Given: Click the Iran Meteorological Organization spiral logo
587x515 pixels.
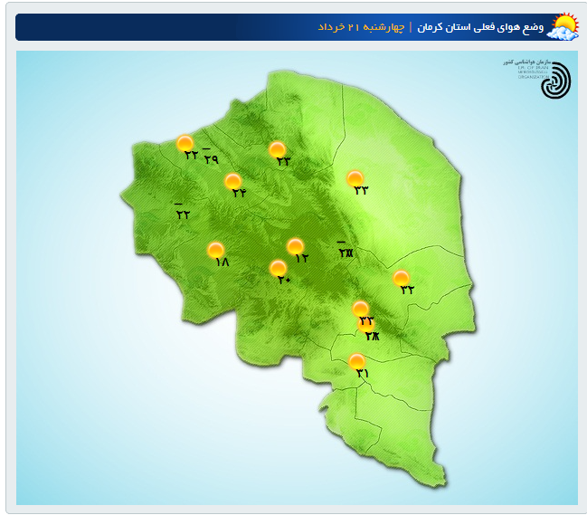Looking at the screenshot, I should click(x=556, y=81).
